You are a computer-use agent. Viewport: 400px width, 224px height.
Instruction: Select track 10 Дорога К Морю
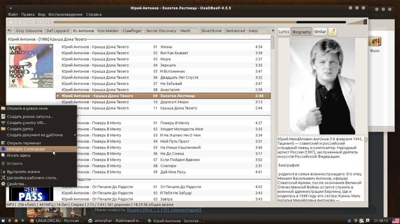tap(163, 102)
